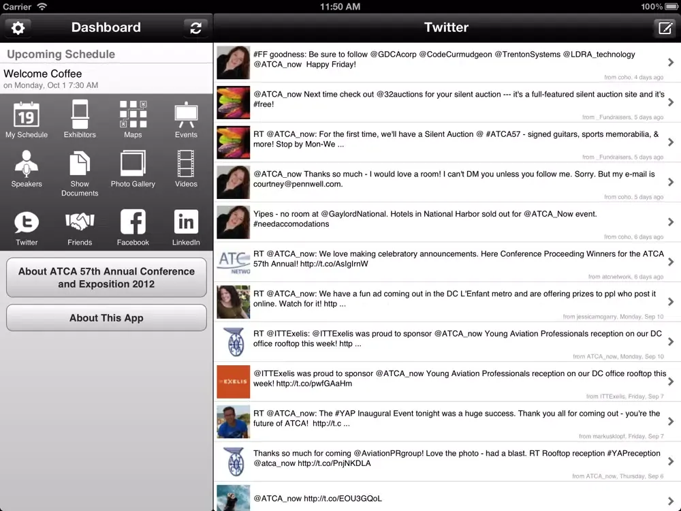Image resolution: width=681 pixels, height=511 pixels.
Task: Tap avatar of the #FF goodness tweet
Action: coord(233,63)
